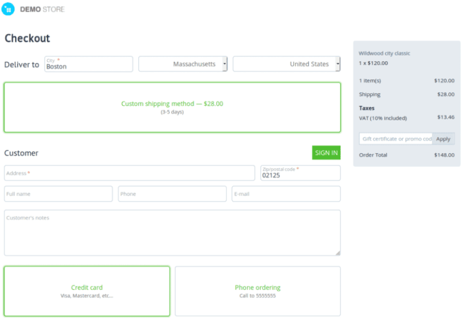Click the Wildwood city classic product name

384,53
